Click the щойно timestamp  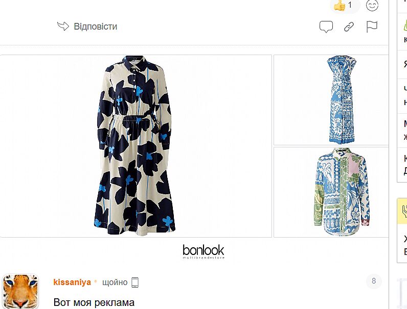[x=115, y=282]
